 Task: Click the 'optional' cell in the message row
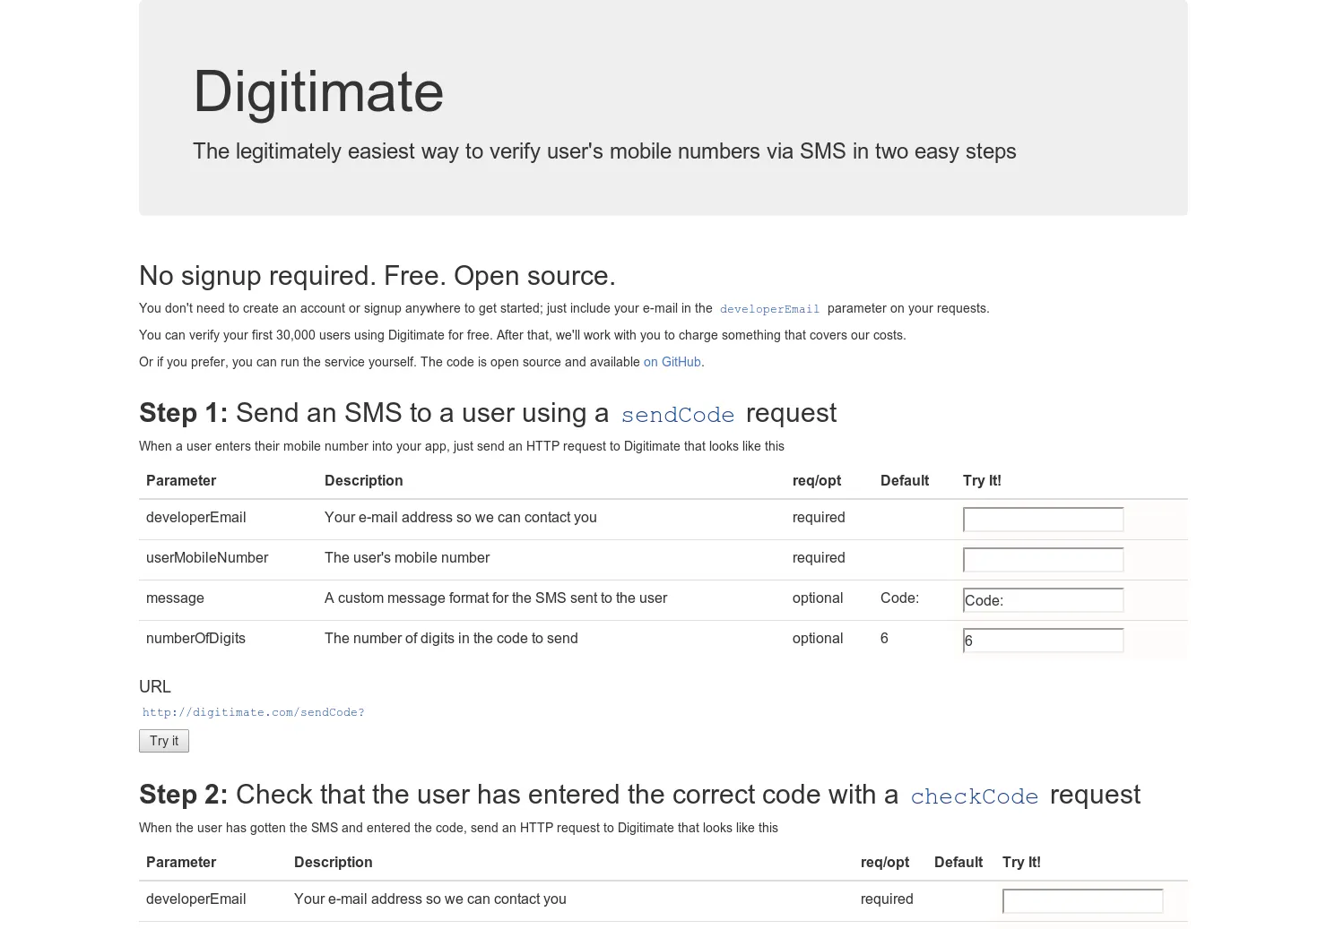coord(818,598)
